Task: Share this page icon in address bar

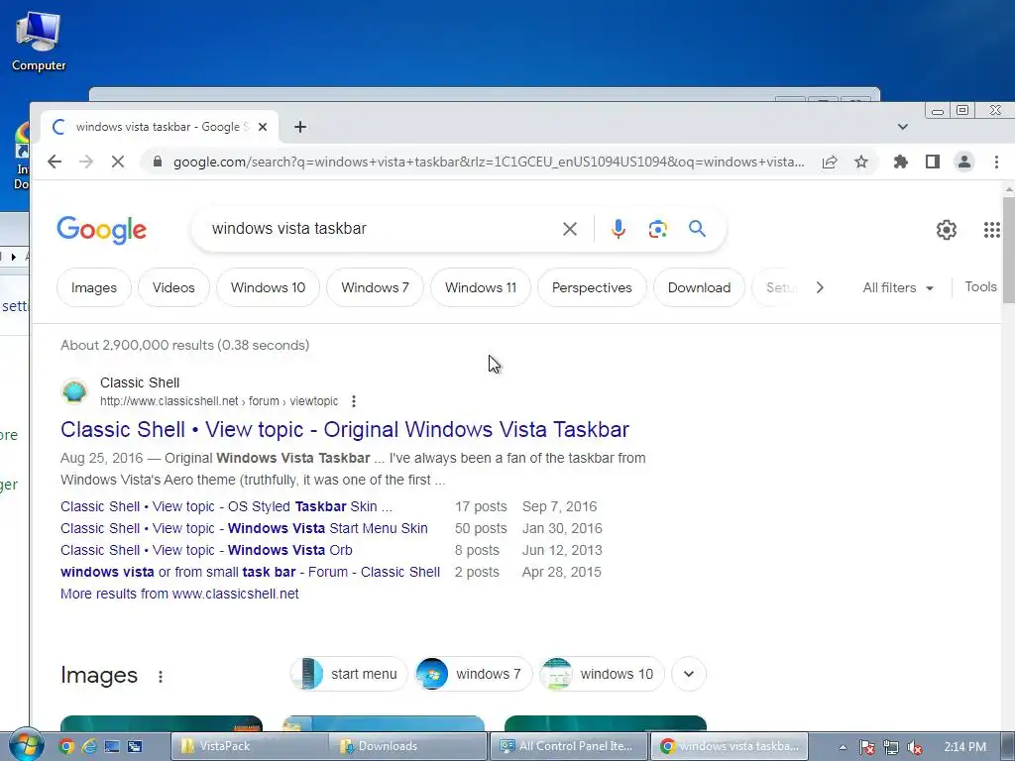Action: click(830, 162)
